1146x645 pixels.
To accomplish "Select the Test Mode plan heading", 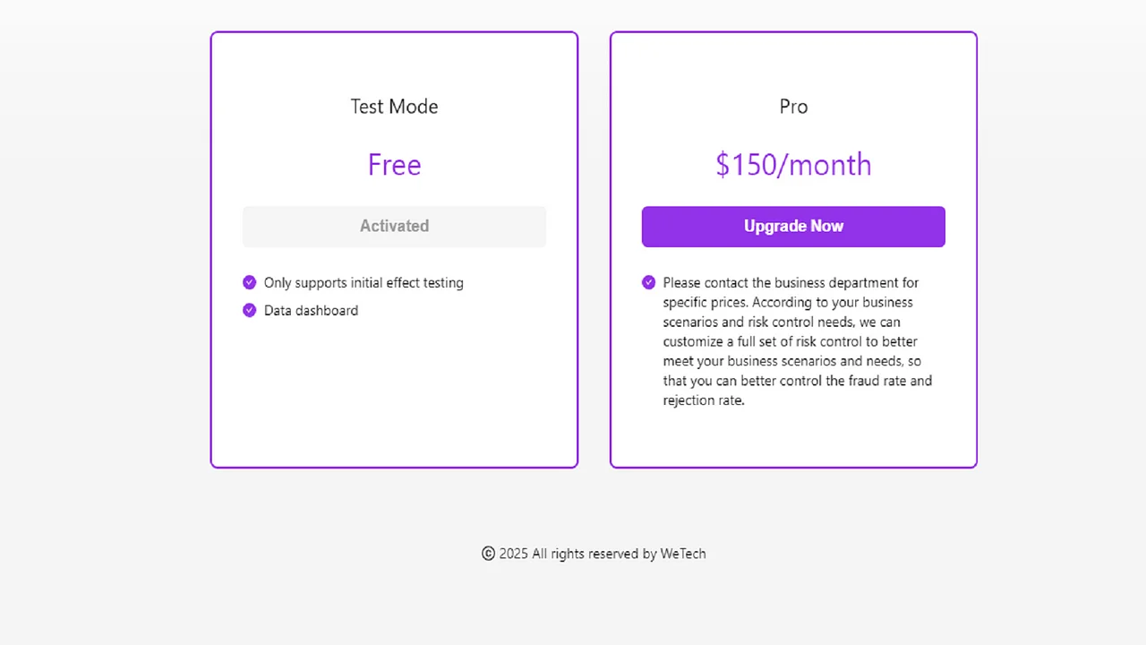I will pos(394,107).
